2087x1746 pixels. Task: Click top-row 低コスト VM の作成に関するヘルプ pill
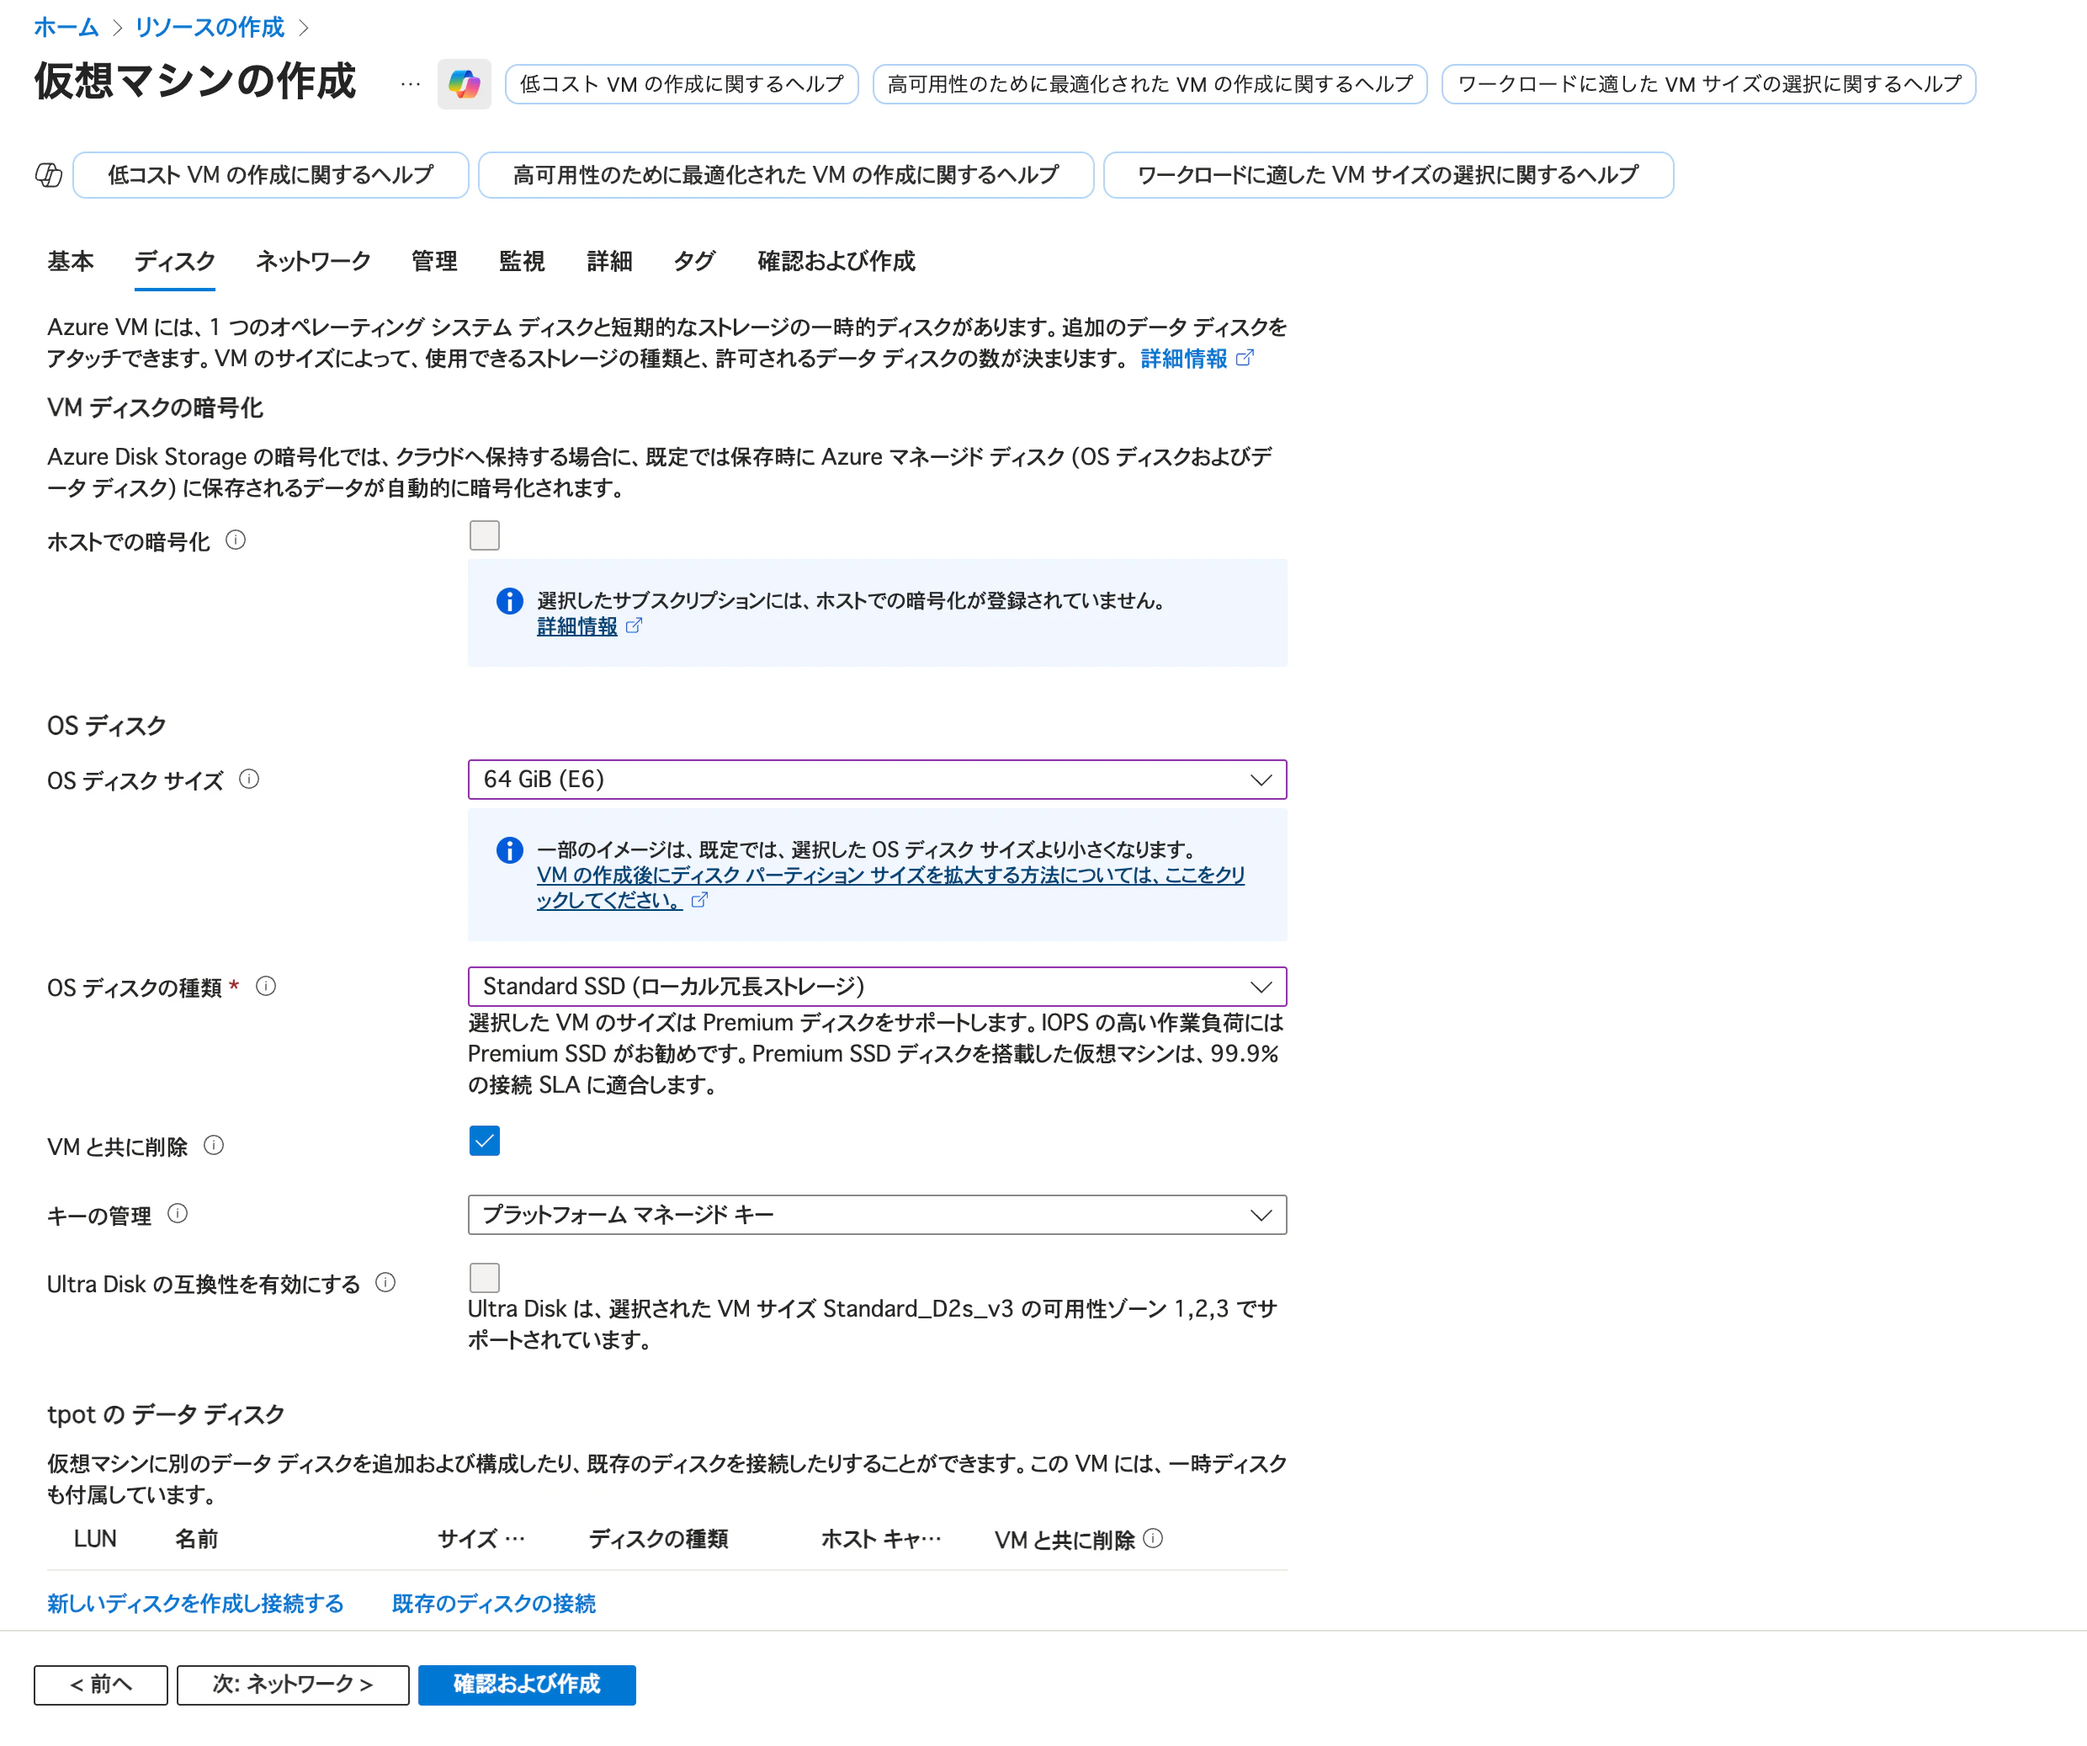point(682,84)
